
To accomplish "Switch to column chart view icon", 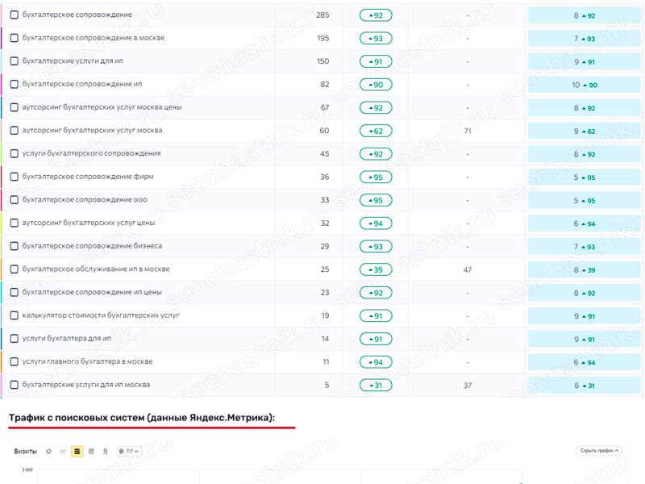I will click(x=91, y=452).
